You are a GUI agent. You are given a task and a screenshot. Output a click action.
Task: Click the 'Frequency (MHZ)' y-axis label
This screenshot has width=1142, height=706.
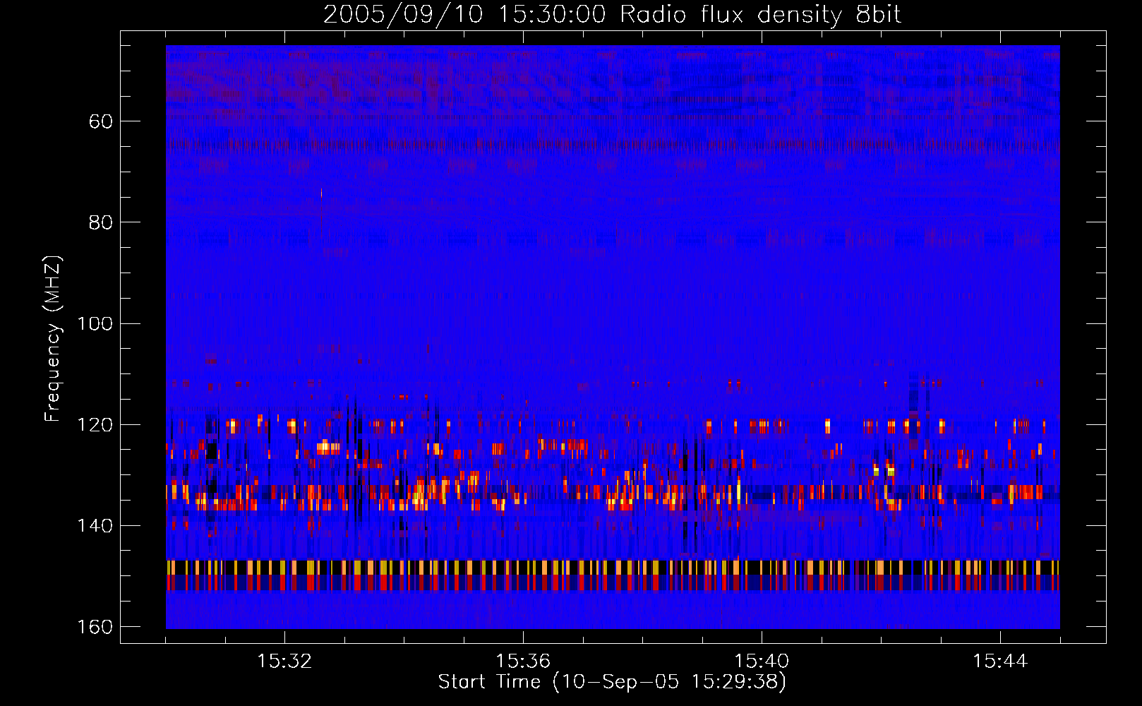coord(53,339)
